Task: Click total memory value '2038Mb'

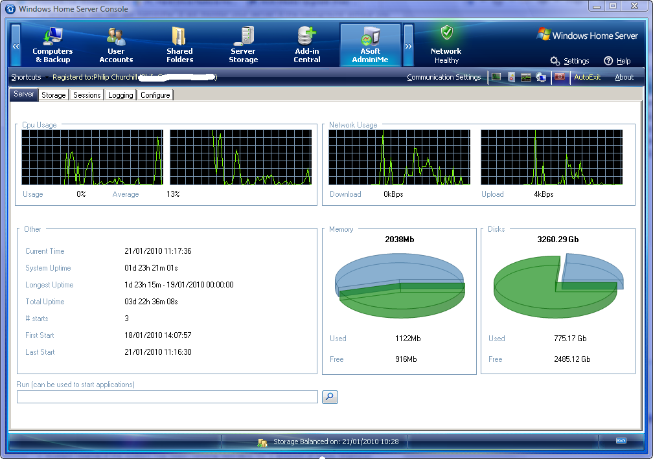Action: (399, 240)
